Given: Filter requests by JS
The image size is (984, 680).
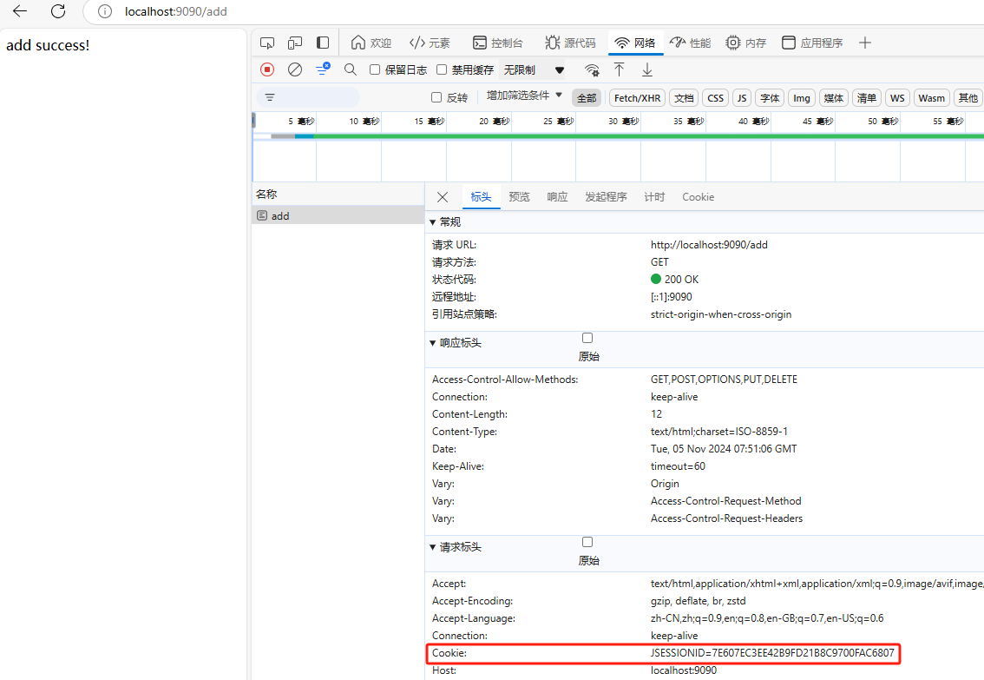Looking at the screenshot, I should 742,98.
